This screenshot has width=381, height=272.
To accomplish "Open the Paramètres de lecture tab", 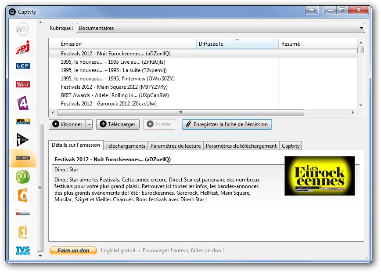I will click(175, 146).
